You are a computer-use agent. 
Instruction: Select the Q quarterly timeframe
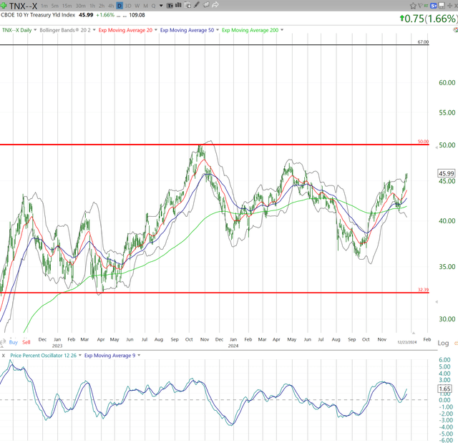point(153,6)
